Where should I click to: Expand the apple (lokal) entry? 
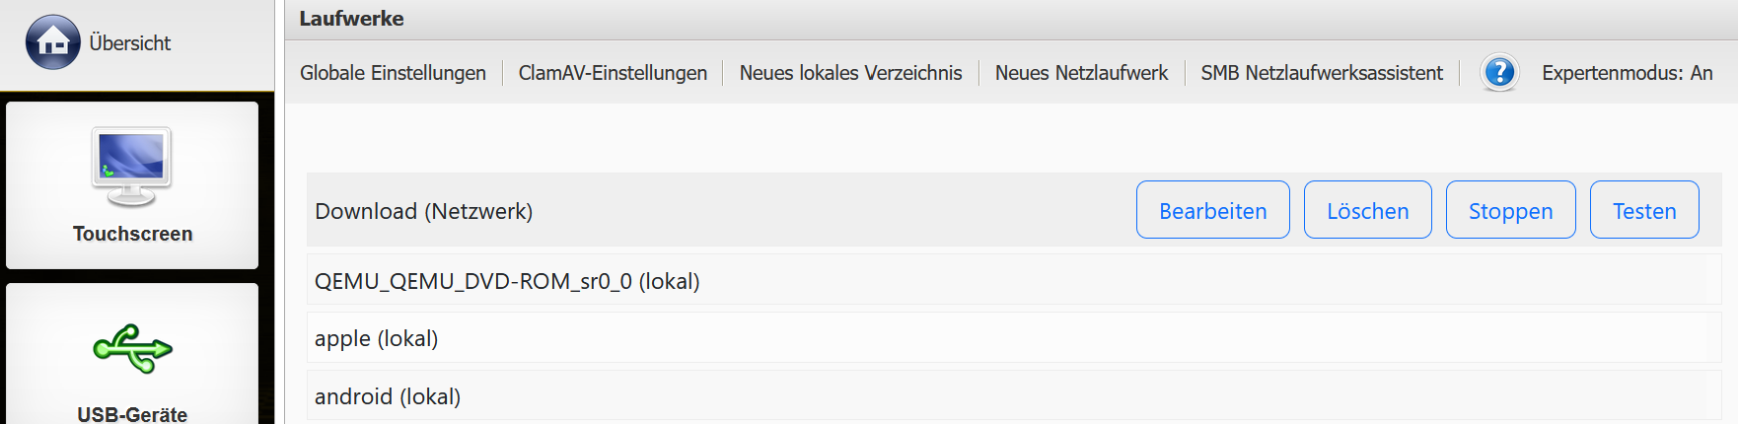point(376,338)
